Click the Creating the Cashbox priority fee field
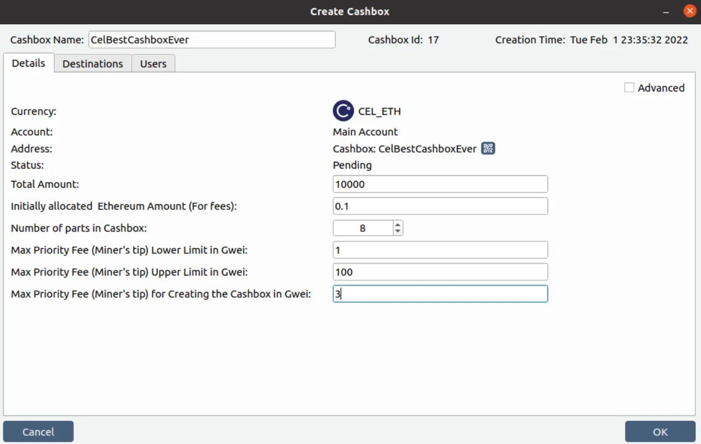 440,294
